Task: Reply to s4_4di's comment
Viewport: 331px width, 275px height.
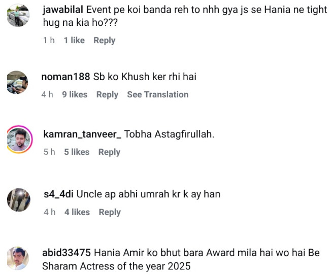Action: (x=109, y=212)
